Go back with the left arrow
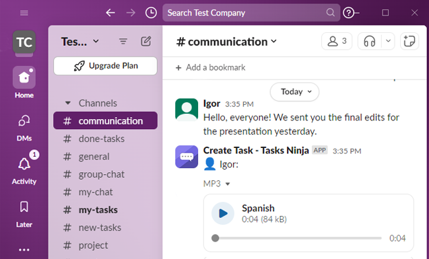Viewport: 429px width, 259px height. (x=110, y=13)
